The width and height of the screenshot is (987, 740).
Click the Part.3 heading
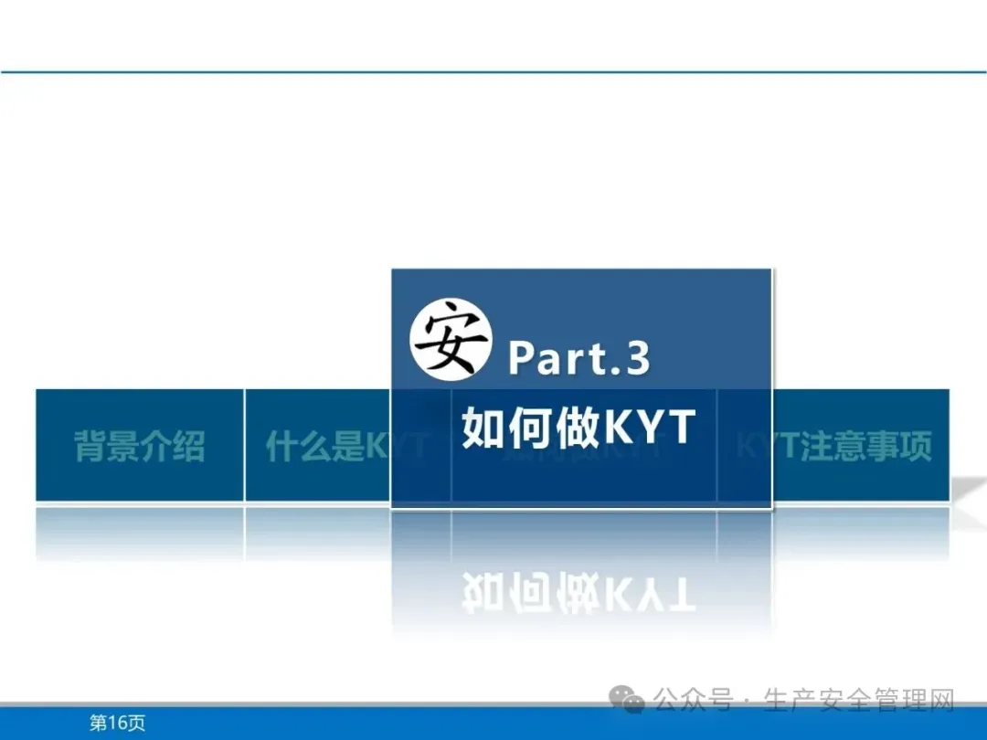tap(578, 358)
